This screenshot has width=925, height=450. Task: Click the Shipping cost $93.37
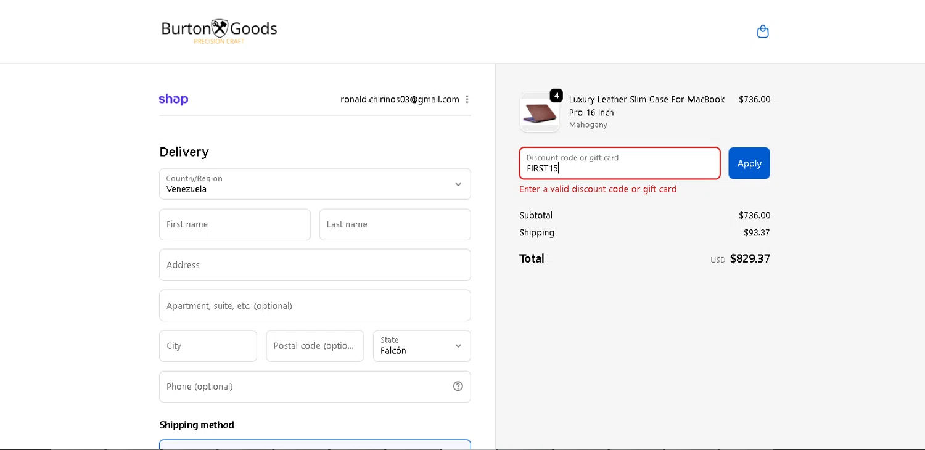757,232
